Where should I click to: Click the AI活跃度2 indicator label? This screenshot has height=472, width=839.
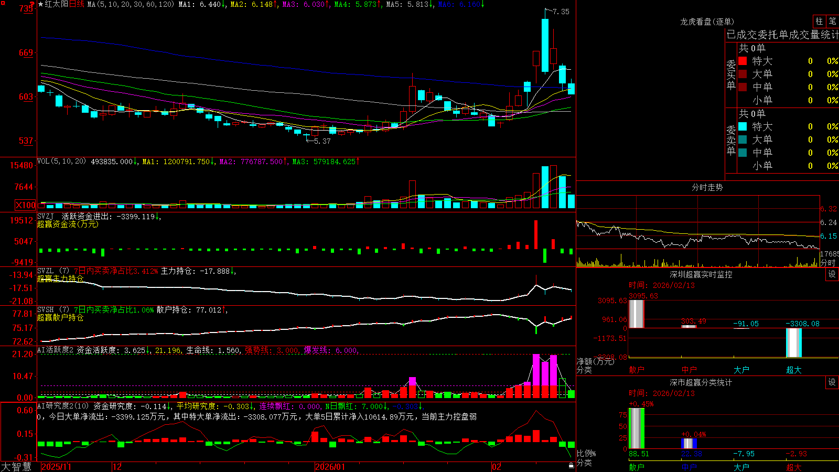(x=56, y=350)
